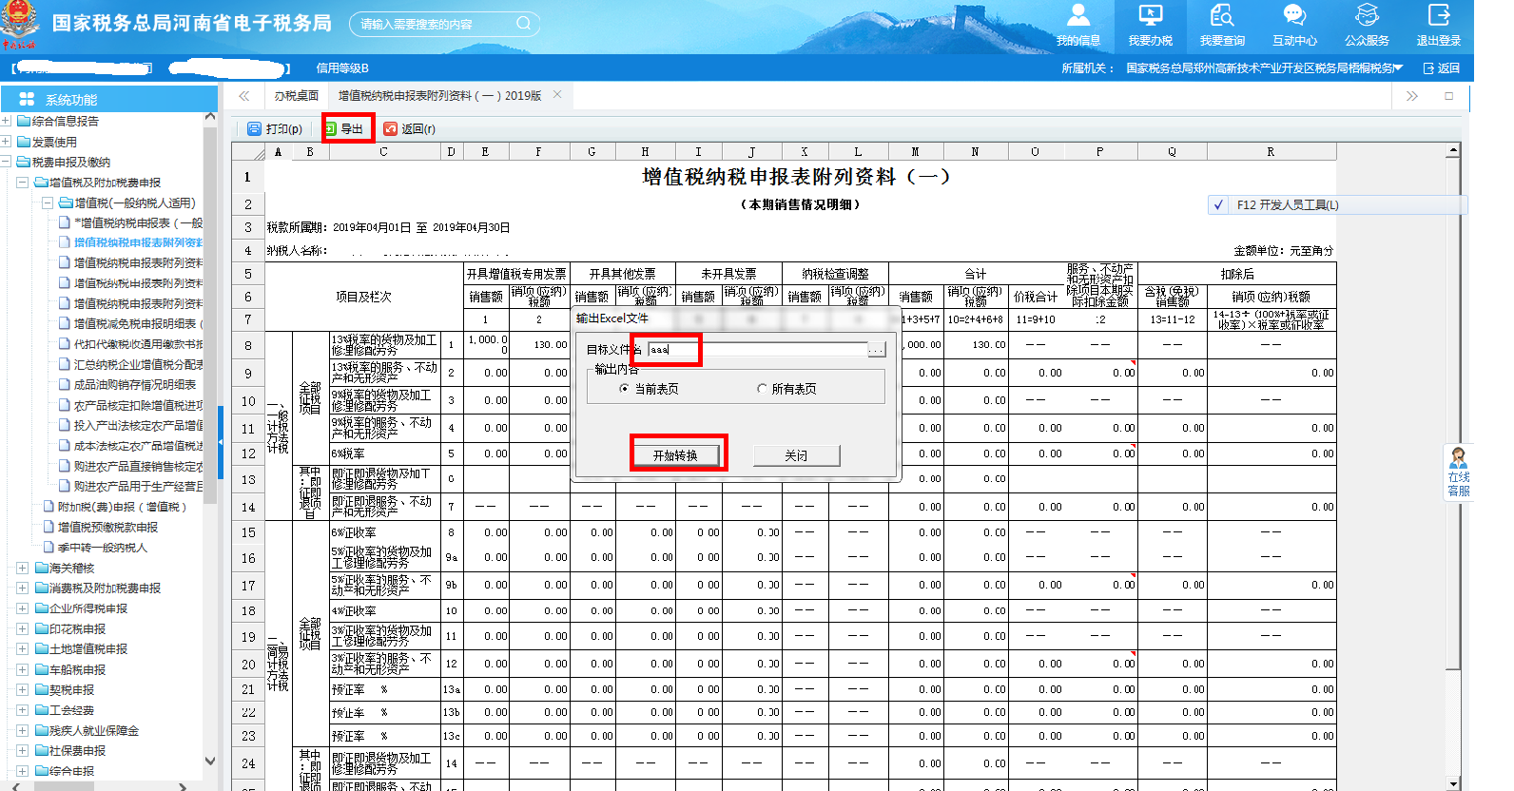Screen dimensions: 1514x791
Task: Click the 返回(r) toolbar button
Action: 410,129
